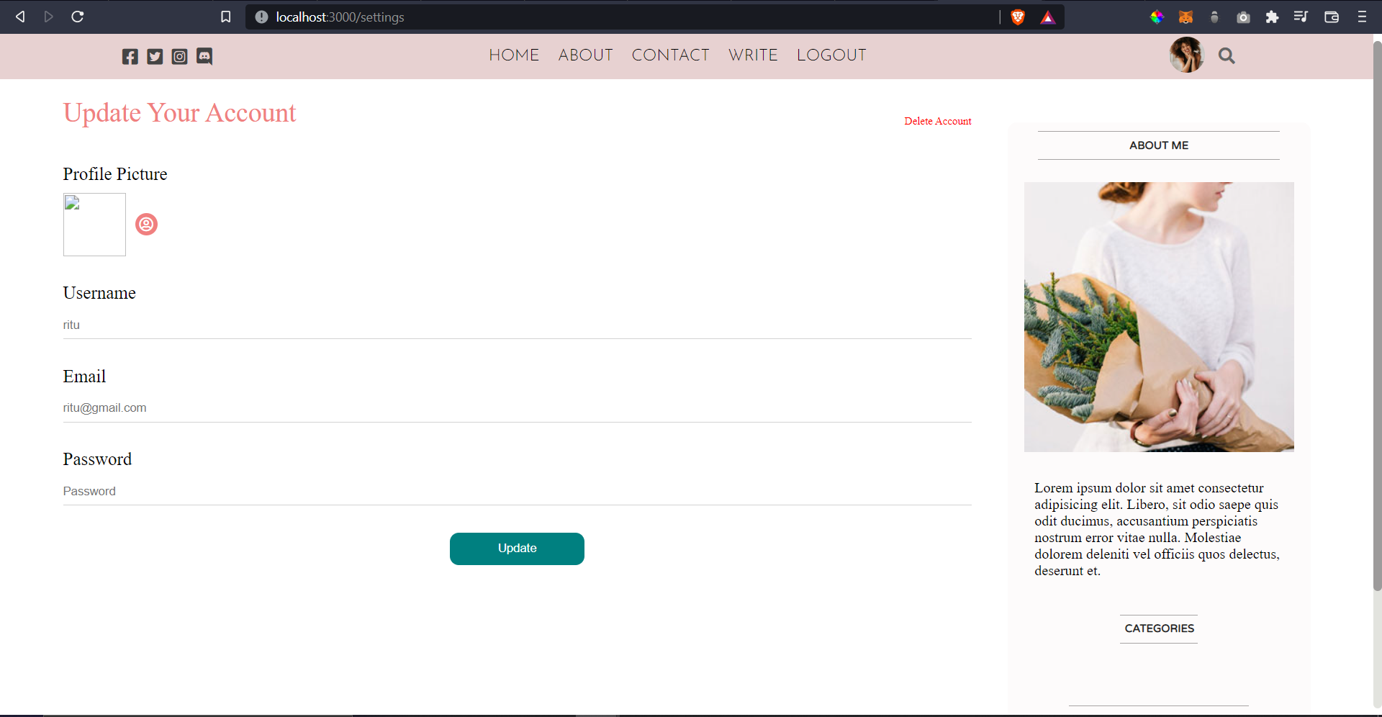Open the Brave Rewards triangle icon
This screenshot has width=1382, height=717.
pyautogui.click(x=1048, y=17)
